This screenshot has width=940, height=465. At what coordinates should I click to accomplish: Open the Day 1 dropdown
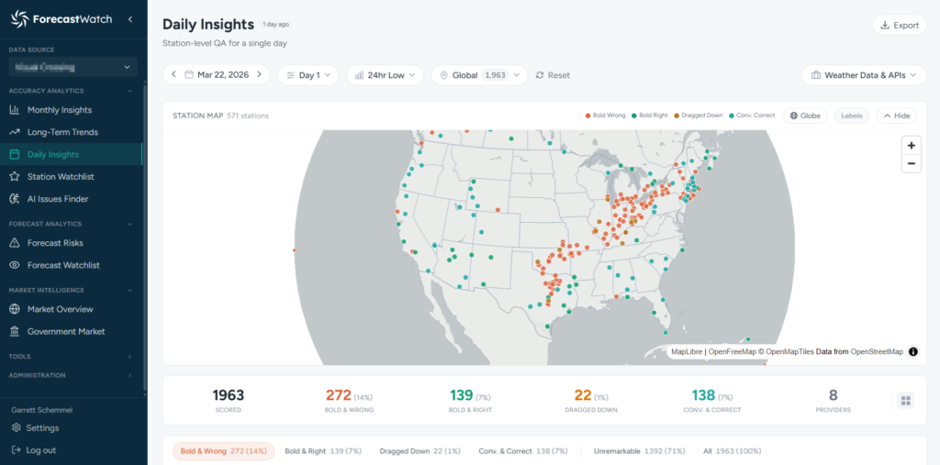click(x=308, y=75)
